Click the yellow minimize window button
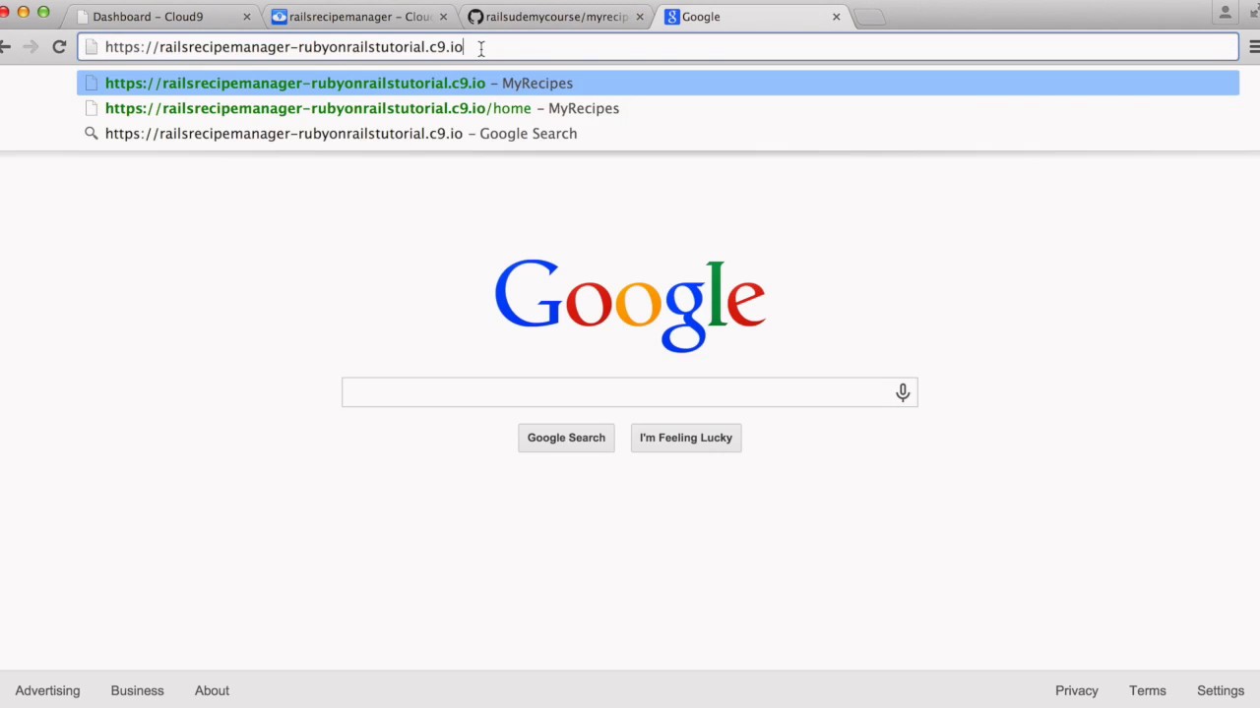This screenshot has width=1260, height=708. (x=24, y=12)
